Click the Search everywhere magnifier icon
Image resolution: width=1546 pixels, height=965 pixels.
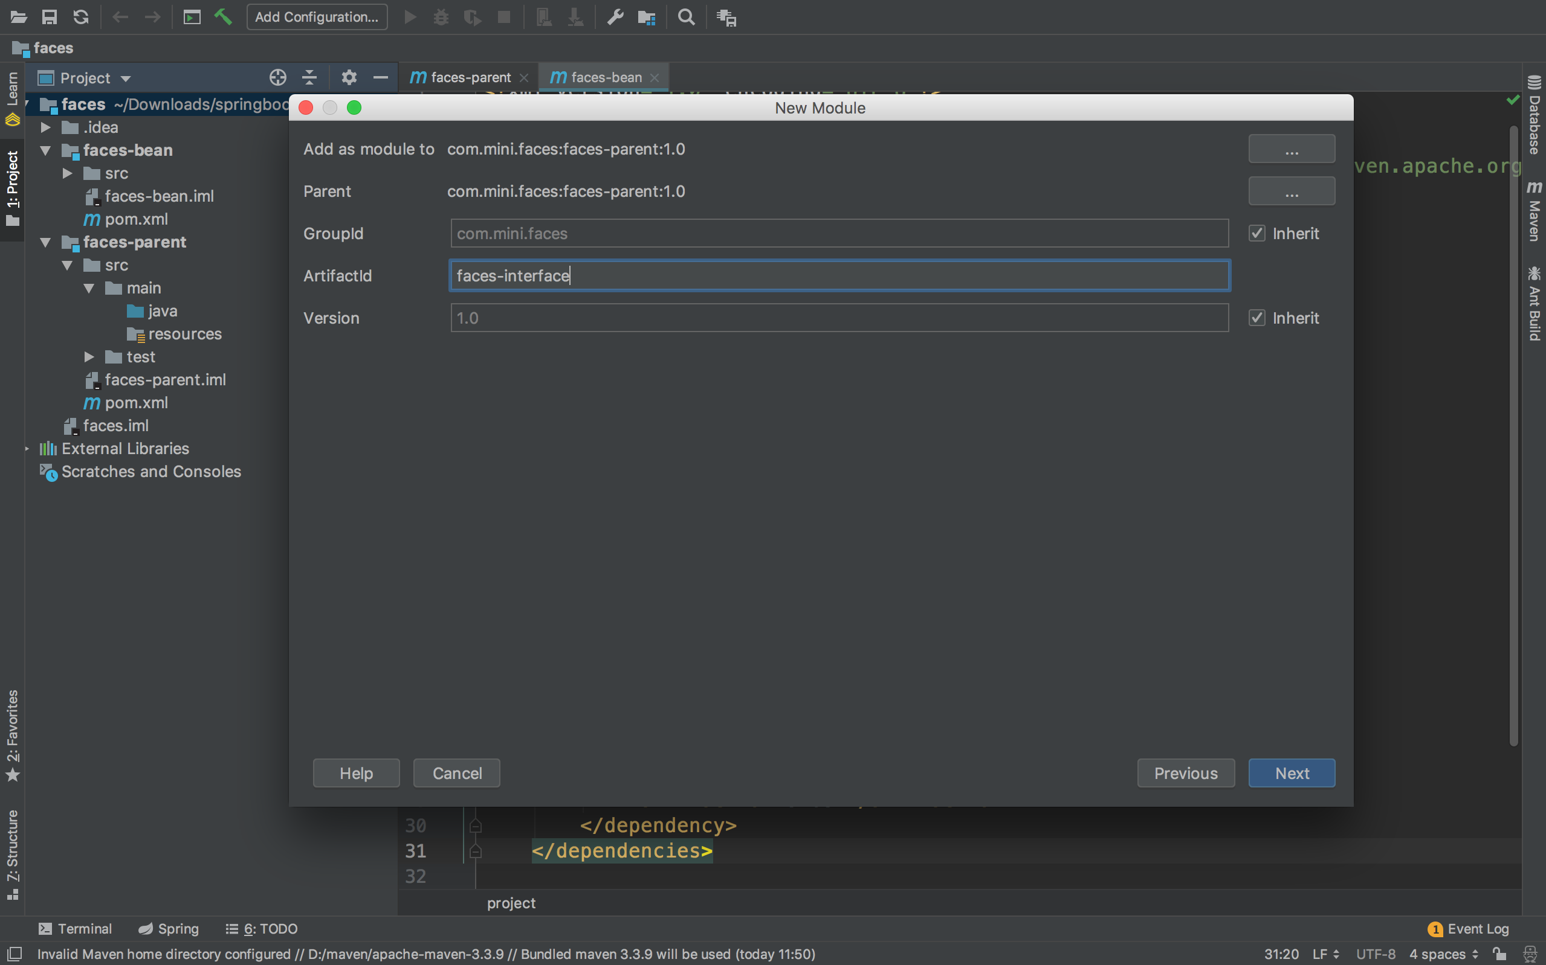pyautogui.click(x=686, y=18)
